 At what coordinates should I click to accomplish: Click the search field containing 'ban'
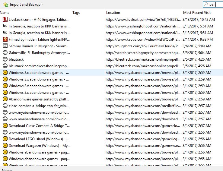click(x=213, y=5)
